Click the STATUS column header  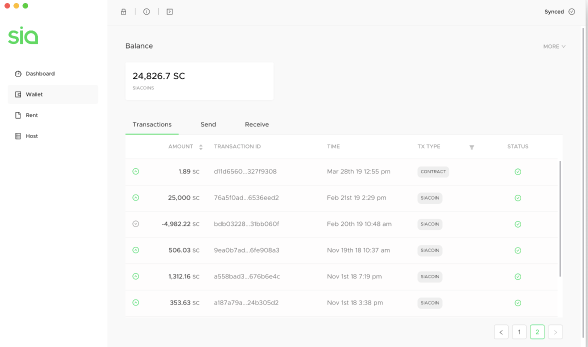click(518, 146)
